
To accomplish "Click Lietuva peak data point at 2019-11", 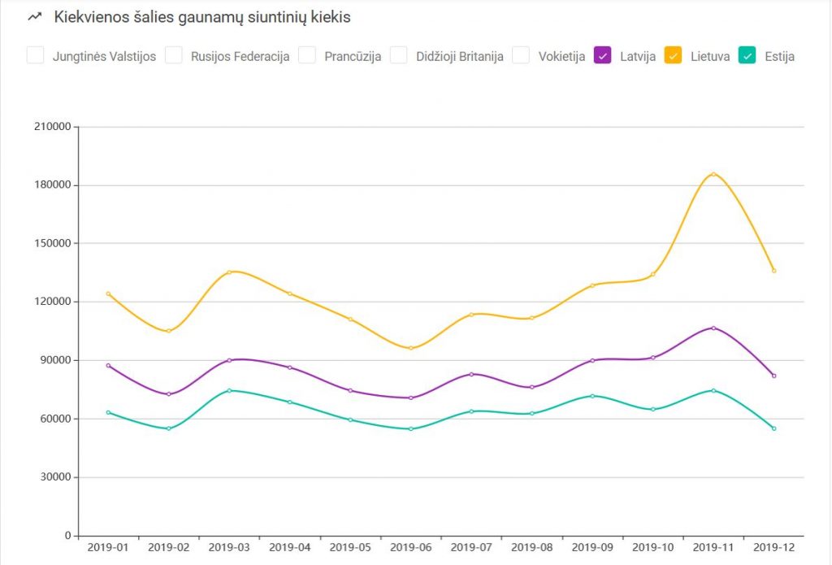I will pyautogui.click(x=713, y=174).
